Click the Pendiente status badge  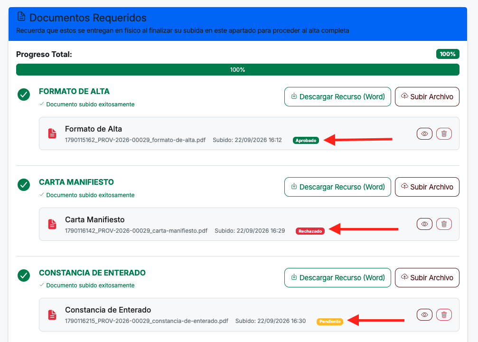tap(330, 322)
